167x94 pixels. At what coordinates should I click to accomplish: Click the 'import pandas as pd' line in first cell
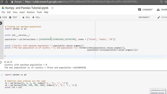coord(16,29)
